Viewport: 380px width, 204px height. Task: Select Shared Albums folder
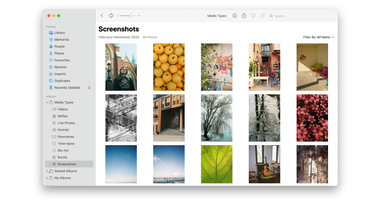click(x=65, y=171)
